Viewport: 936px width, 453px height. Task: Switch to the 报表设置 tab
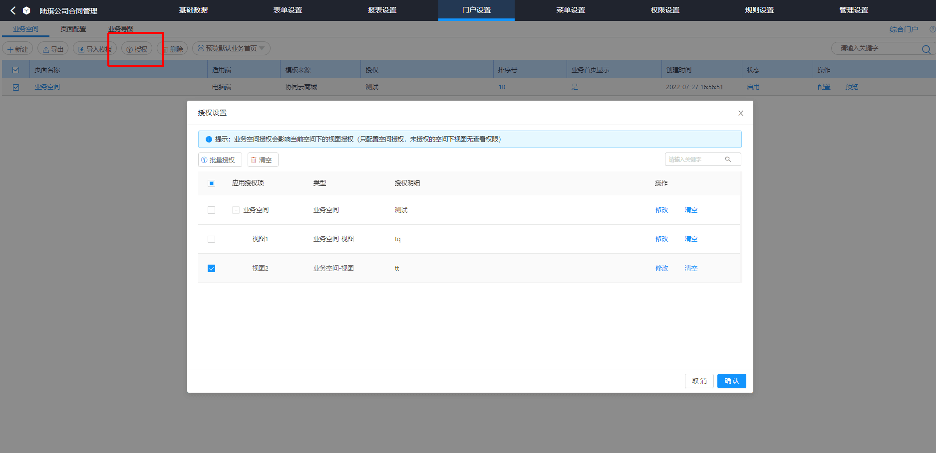click(x=382, y=10)
